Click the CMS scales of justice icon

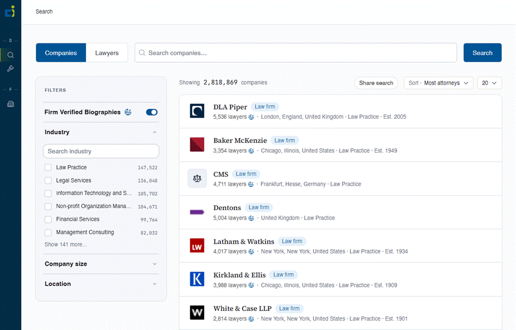pos(197,178)
